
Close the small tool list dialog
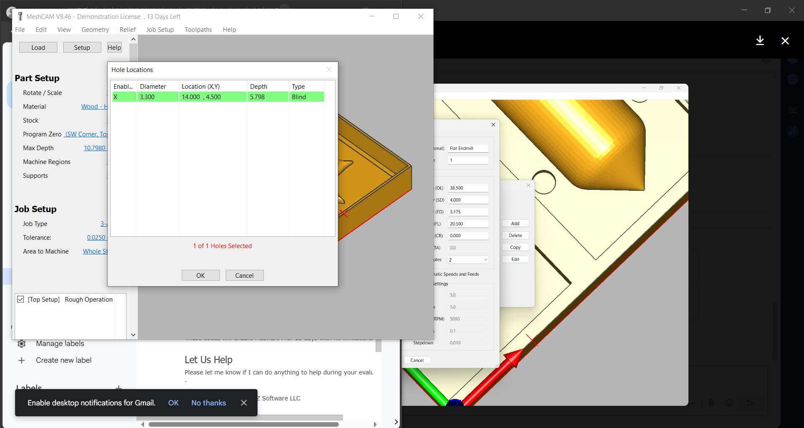tap(528, 185)
